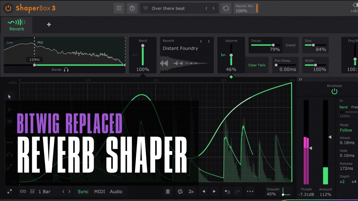The image size is (358, 201).
Task: Click the Send modulation wave icon
Action: click(135, 55)
